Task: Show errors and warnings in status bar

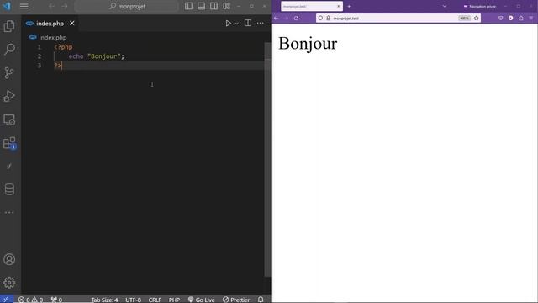Action: [30, 300]
